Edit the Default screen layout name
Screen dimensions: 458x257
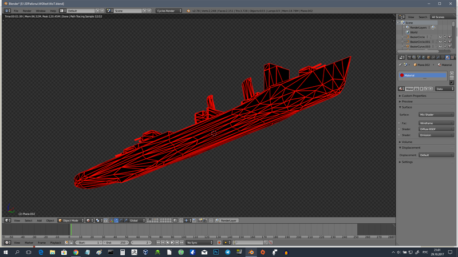tap(81, 11)
